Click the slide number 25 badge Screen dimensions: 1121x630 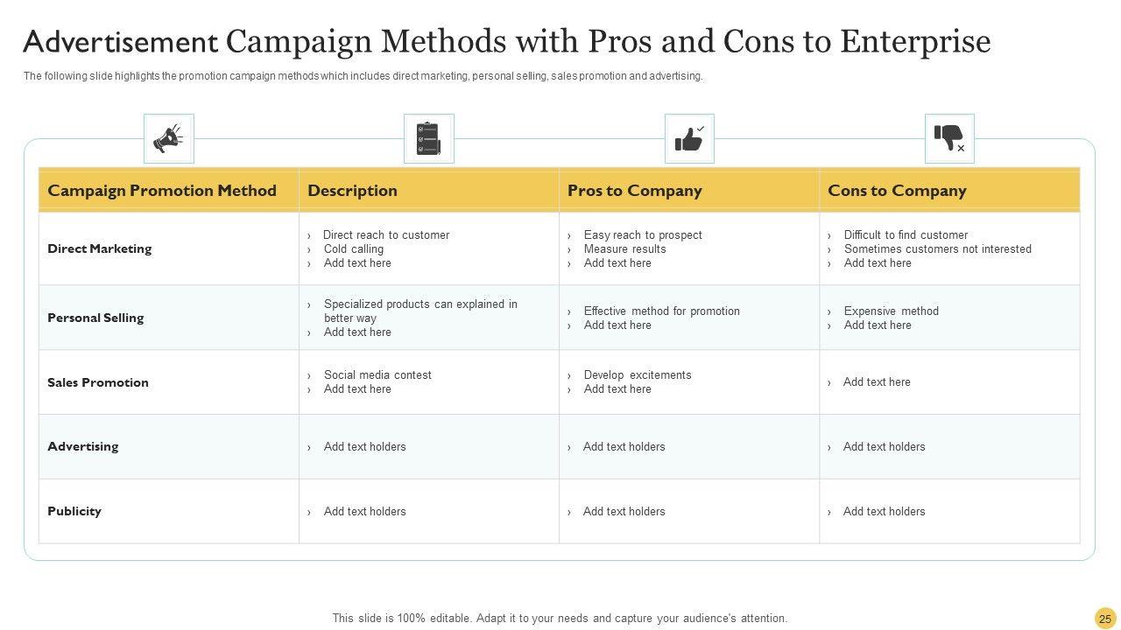coord(1105,619)
